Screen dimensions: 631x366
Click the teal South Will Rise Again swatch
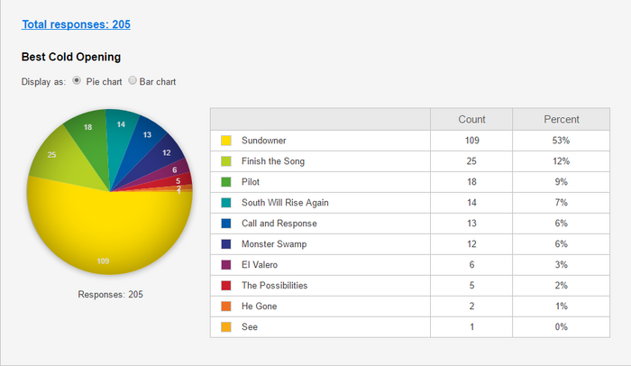[226, 203]
